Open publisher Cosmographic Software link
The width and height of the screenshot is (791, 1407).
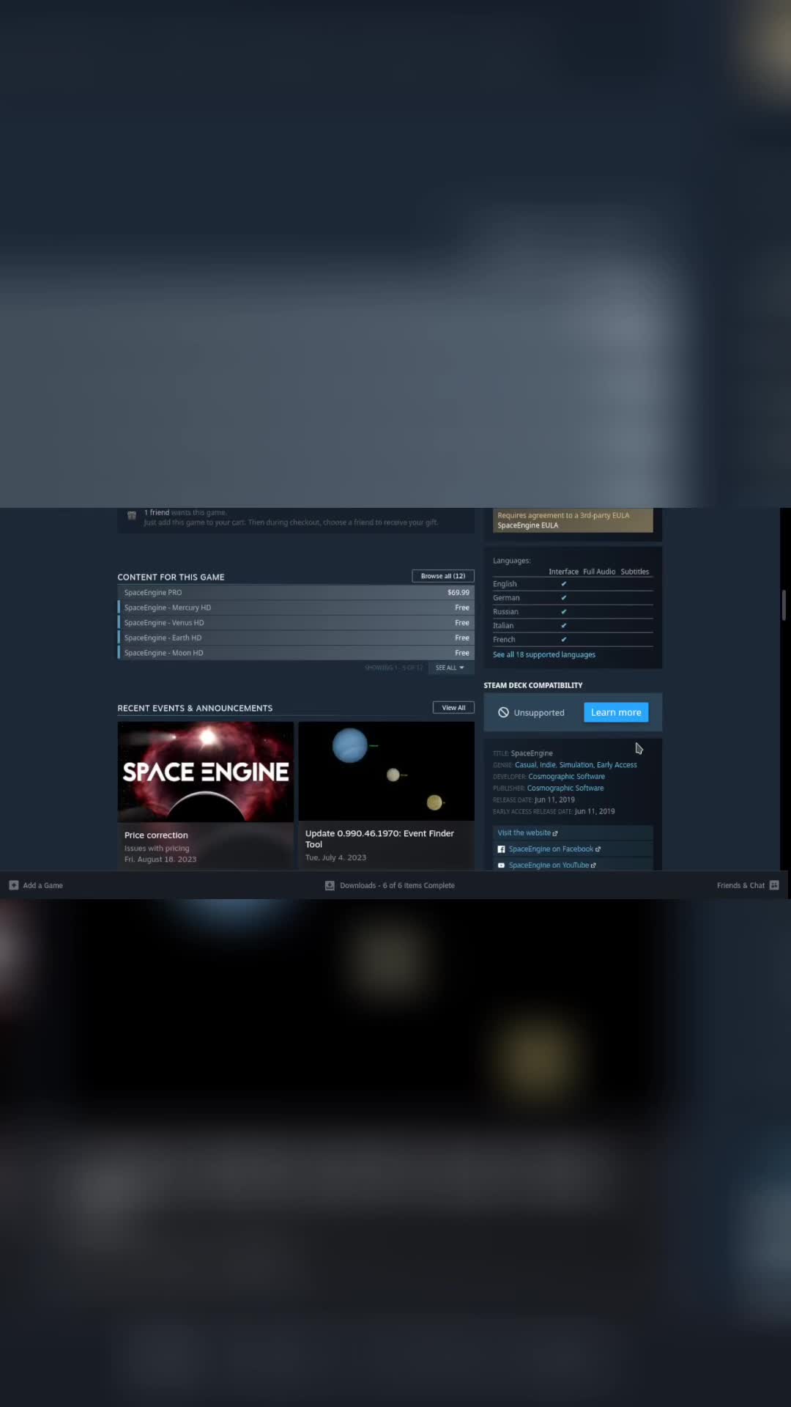(565, 789)
